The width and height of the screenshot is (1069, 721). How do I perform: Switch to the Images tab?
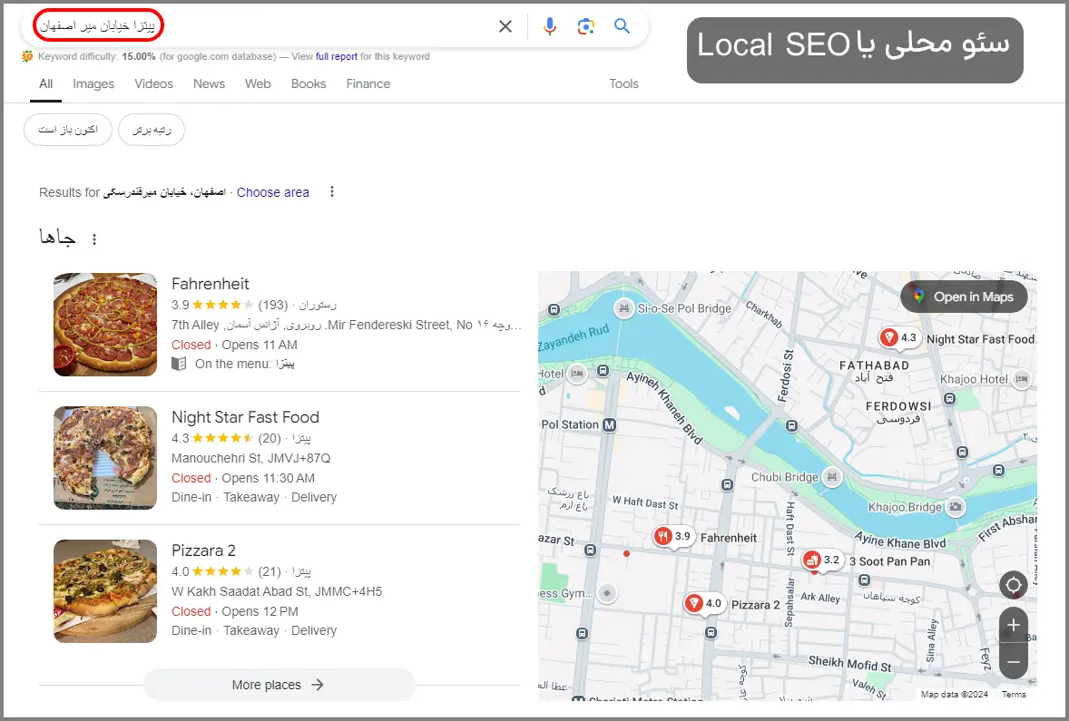pos(93,83)
